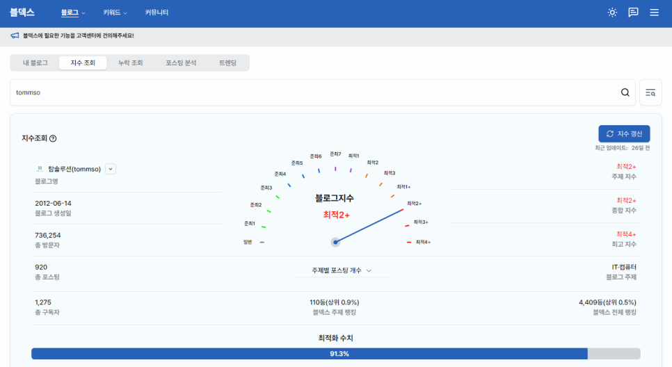This screenshot has height=367, width=672.
Task: Expand the 블로그 menu dropdown
Action: (x=73, y=13)
